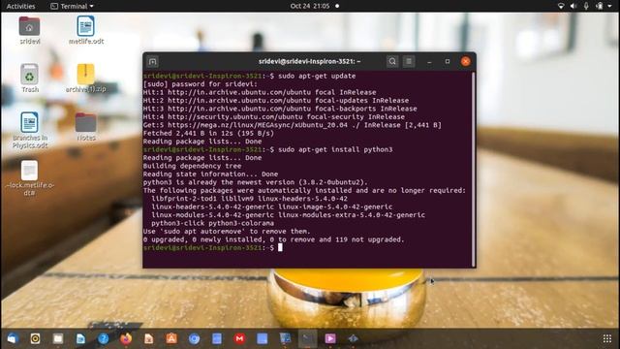The height and width of the screenshot is (349, 620).
Task: Click the 'Fetched 2,441 B in 12s' line
Action: click(208, 133)
